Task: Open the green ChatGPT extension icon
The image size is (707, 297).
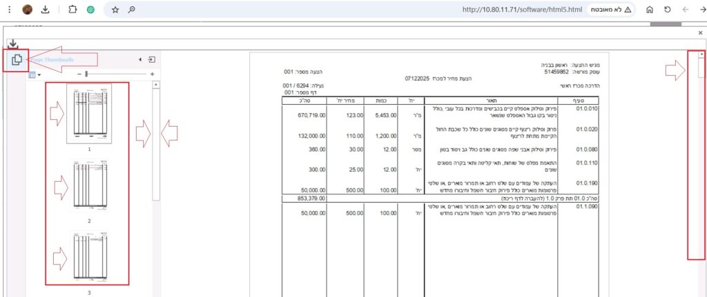Action: [x=90, y=10]
